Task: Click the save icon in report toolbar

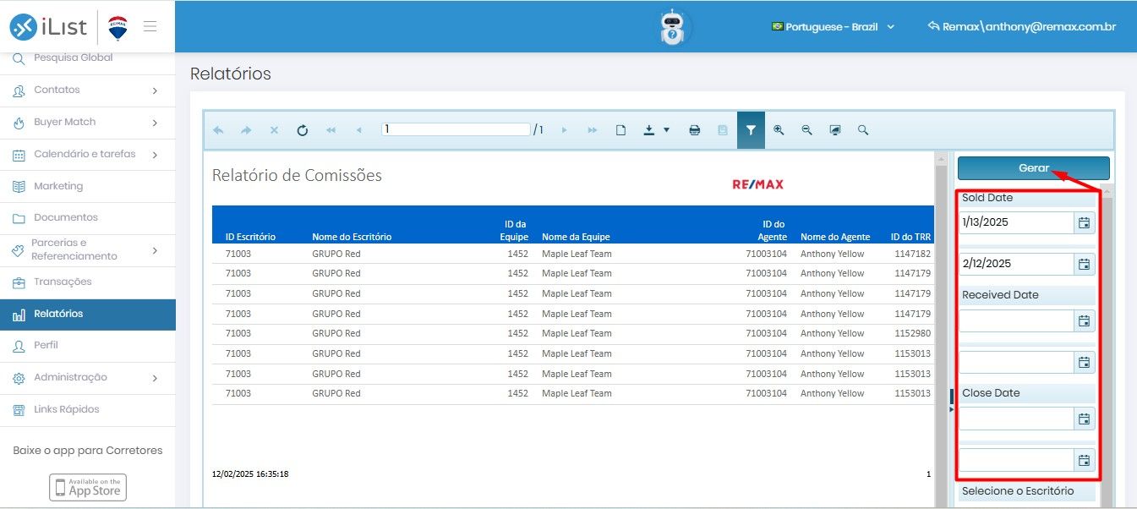Action: click(x=722, y=130)
